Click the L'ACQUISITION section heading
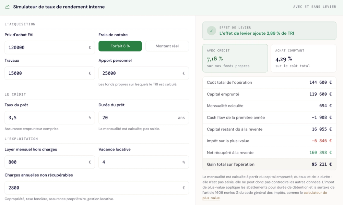 coord(20,24)
